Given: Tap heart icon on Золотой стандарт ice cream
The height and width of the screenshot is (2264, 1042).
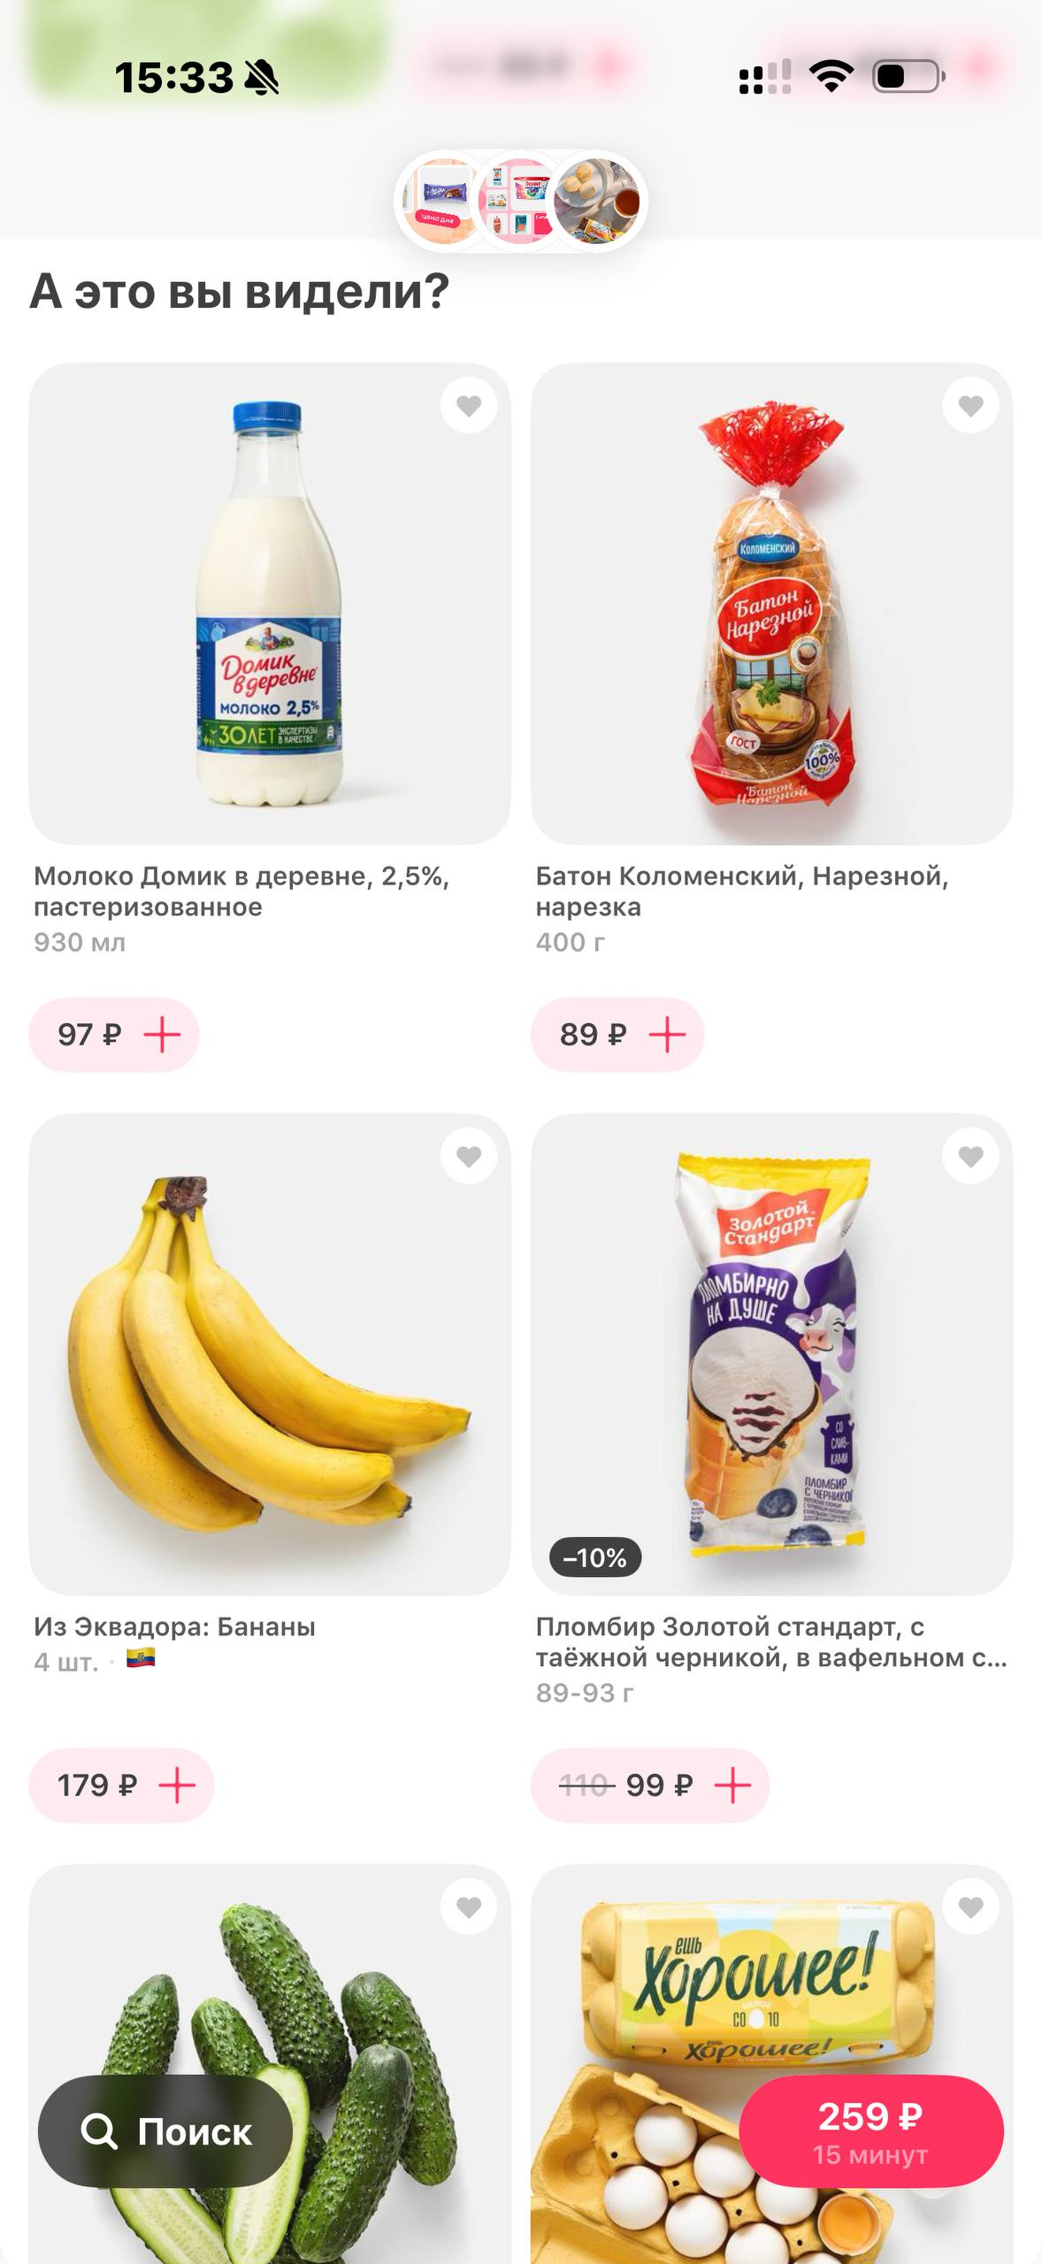Looking at the screenshot, I should pos(970,1155).
